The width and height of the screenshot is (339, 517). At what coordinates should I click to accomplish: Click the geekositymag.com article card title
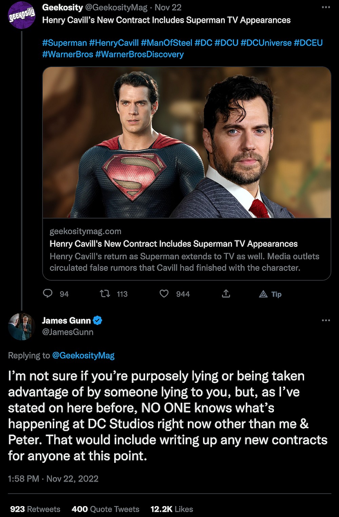[174, 244]
